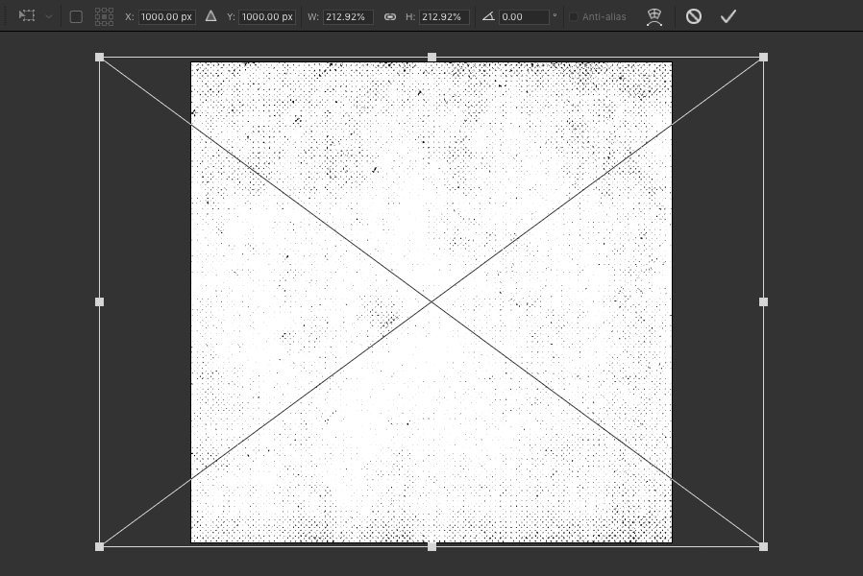Click the bottom-center transform handle

tap(432, 546)
